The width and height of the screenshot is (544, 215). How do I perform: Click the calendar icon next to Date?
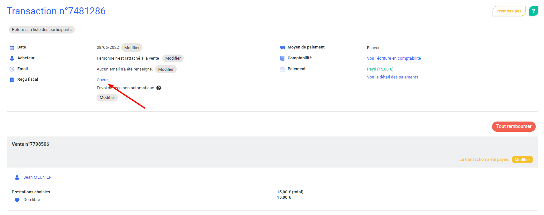tap(12, 48)
